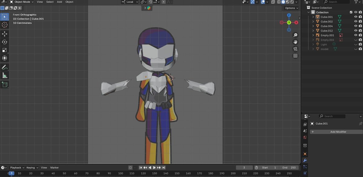Switch to wireframe viewport shading
This screenshot has width=363, height=177.
click(279, 2)
